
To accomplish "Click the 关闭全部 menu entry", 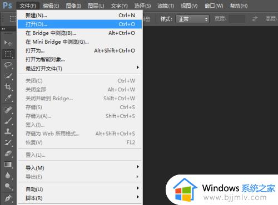I will [80, 90].
